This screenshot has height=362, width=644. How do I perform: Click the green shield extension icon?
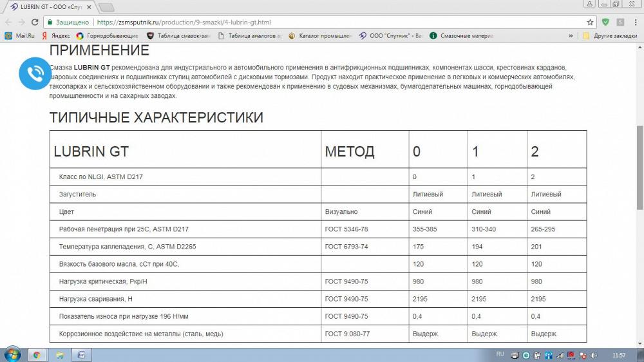[x=605, y=22]
